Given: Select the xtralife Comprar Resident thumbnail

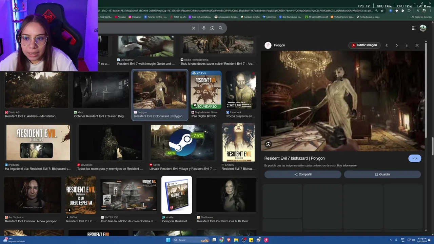Looking at the screenshot, I should 177,195.
